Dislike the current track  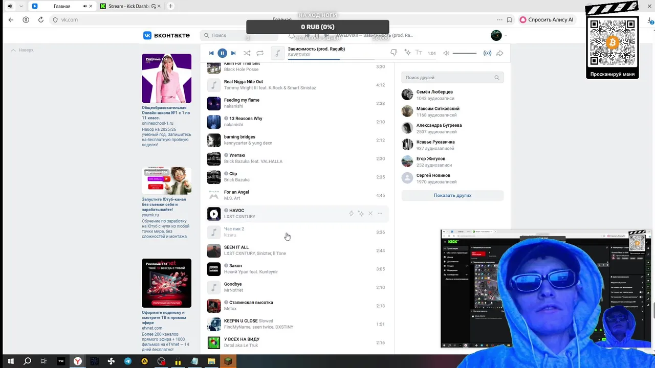(x=394, y=53)
